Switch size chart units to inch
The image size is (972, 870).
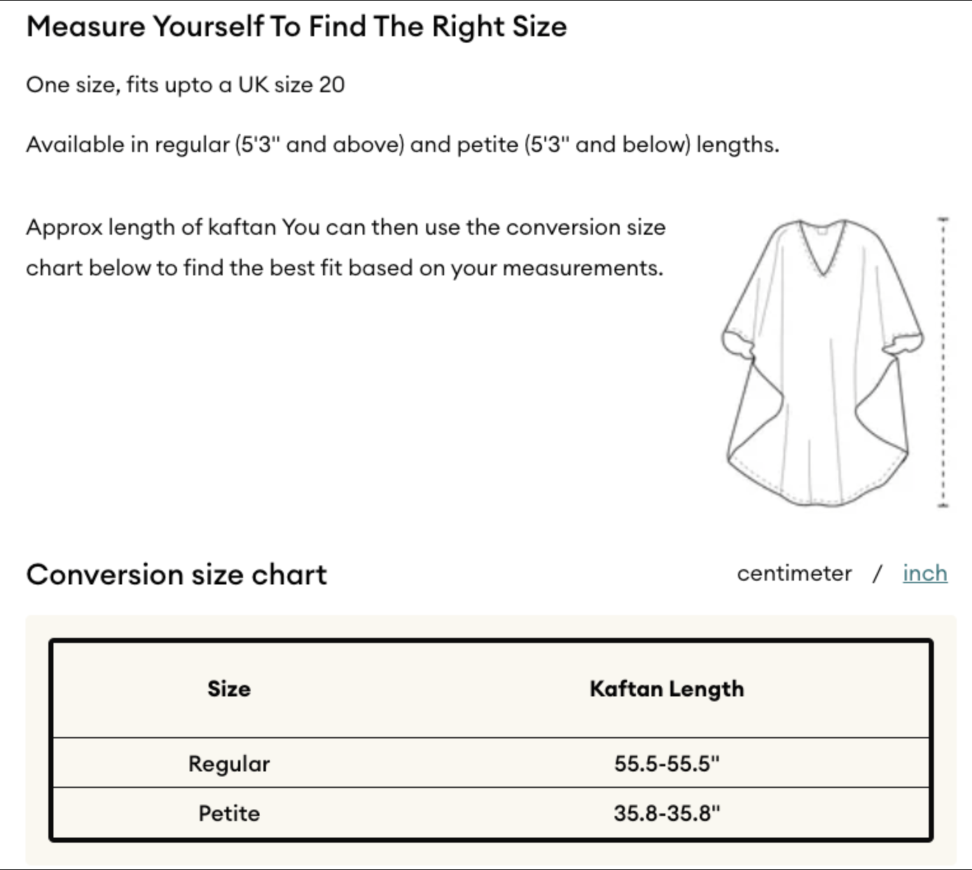point(925,573)
